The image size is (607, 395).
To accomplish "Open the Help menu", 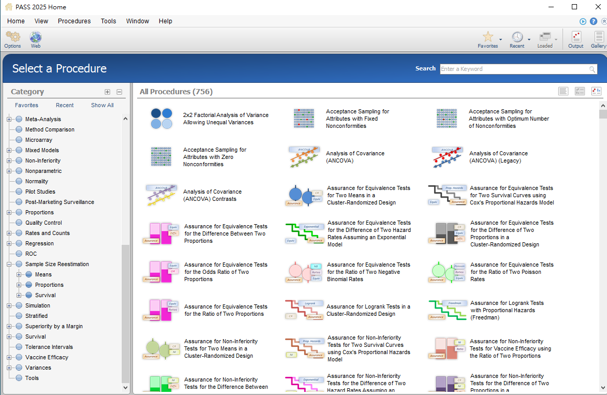I will point(165,21).
